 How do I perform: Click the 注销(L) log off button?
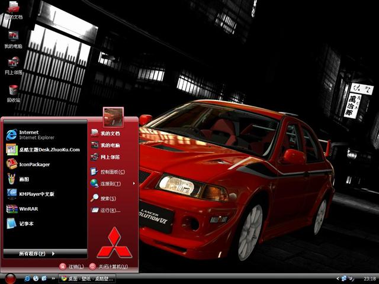[72, 266]
